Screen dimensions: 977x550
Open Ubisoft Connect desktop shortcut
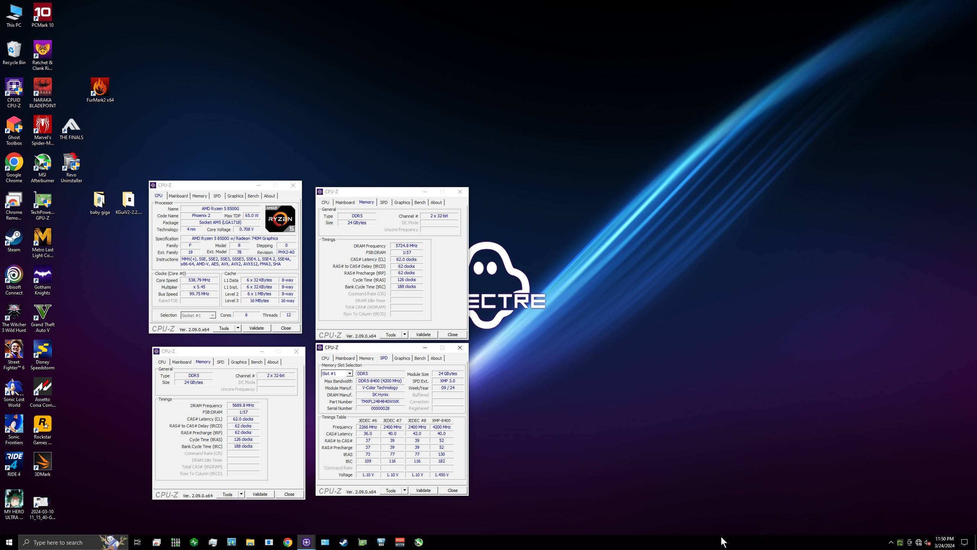click(x=14, y=280)
